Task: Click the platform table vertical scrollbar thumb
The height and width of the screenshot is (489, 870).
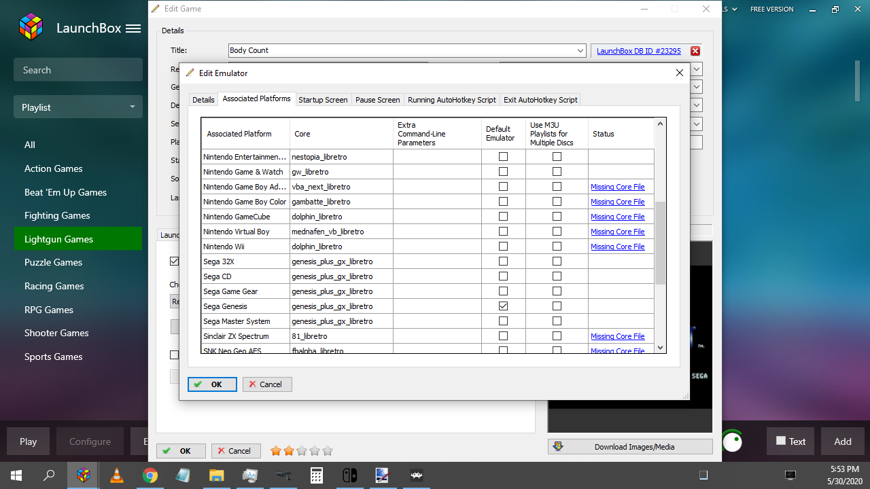Action: tap(660, 242)
